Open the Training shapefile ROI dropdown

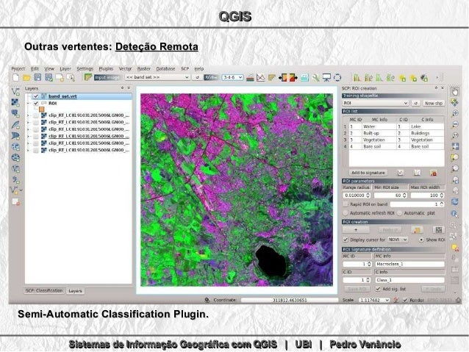(x=375, y=104)
